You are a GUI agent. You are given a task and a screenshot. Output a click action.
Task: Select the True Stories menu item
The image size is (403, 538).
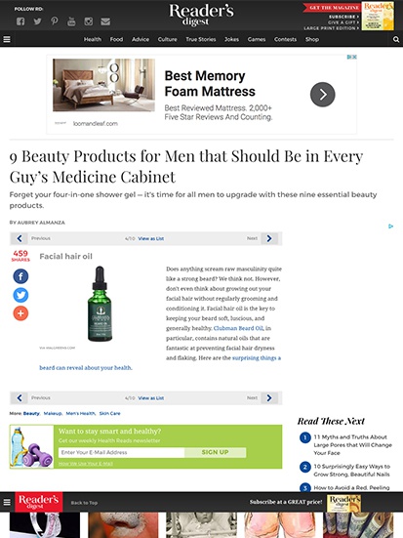click(201, 39)
